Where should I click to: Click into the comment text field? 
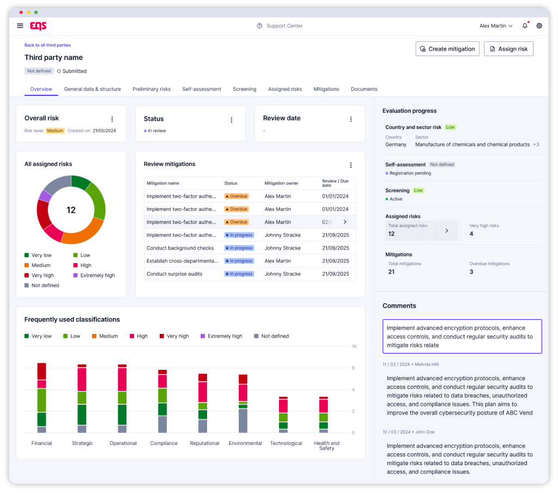tap(462, 336)
